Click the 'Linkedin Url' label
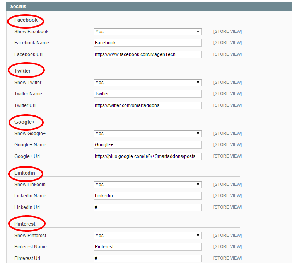292x263 pixels. (x=27, y=207)
